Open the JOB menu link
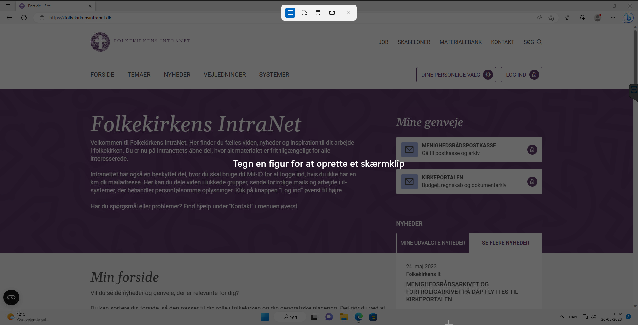The image size is (638, 325). tap(383, 42)
